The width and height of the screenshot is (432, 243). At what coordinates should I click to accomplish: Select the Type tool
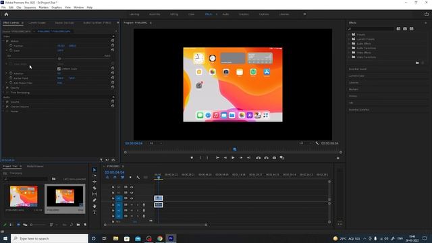[x=94, y=213]
